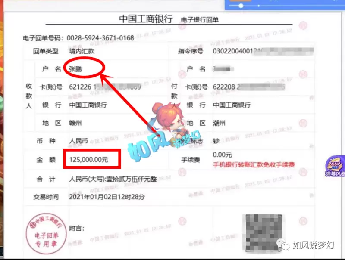The image size is (345, 260).
Task: Click the 钞 value
Action: (x=216, y=141)
